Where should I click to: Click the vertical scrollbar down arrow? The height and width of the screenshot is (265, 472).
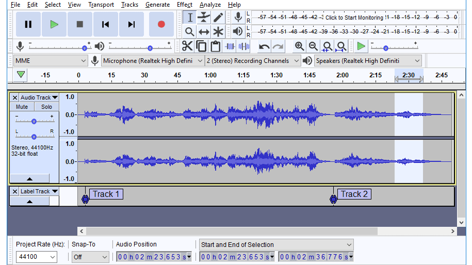click(x=462, y=222)
